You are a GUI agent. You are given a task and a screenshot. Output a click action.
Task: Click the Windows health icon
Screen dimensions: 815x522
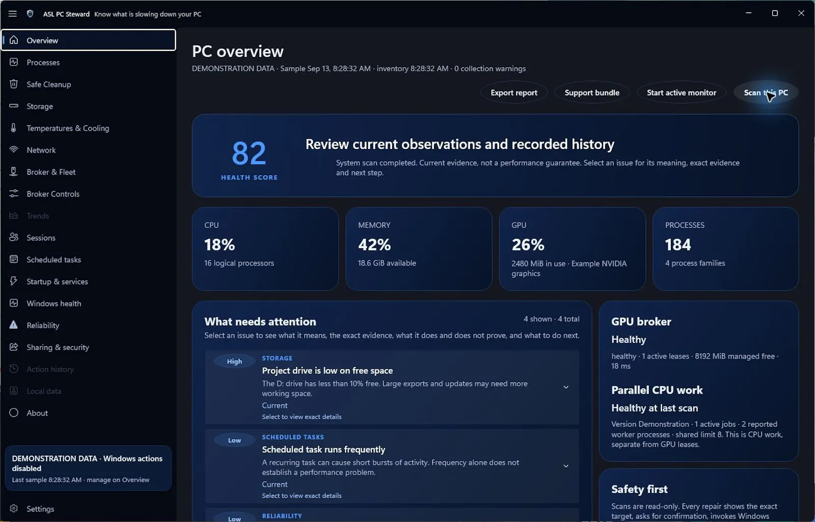point(14,303)
